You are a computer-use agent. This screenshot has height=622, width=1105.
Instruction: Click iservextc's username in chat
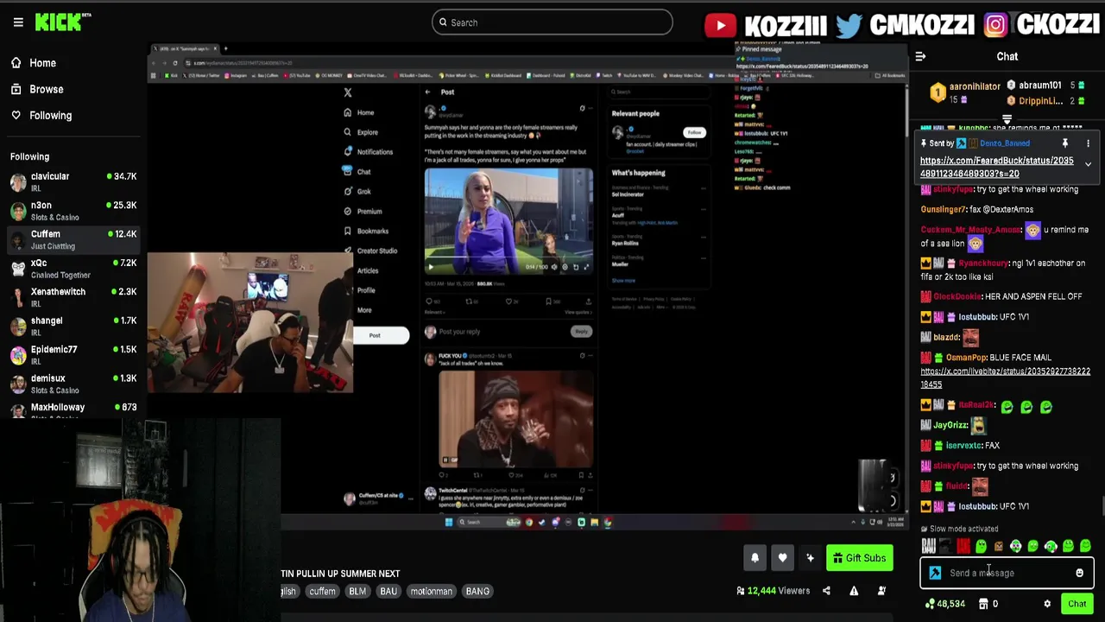(x=963, y=446)
